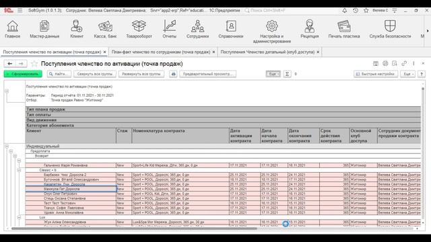Viewport: 431px width, 242px height.
Task: Open the Отчеты chart icon section
Action: pyautogui.click(x=169, y=30)
